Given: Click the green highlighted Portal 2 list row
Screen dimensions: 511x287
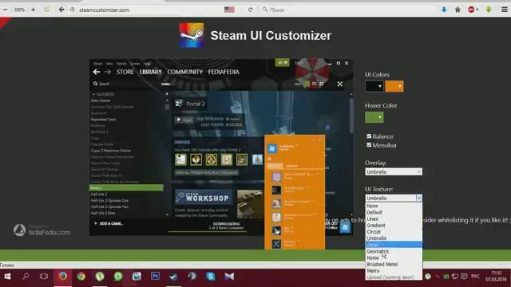Looking at the screenshot, I should coord(126,188).
